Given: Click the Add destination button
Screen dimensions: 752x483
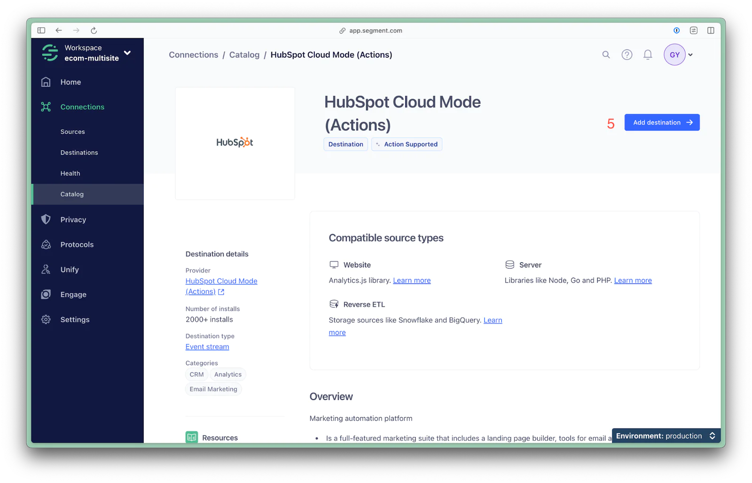Looking at the screenshot, I should pyautogui.click(x=662, y=123).
